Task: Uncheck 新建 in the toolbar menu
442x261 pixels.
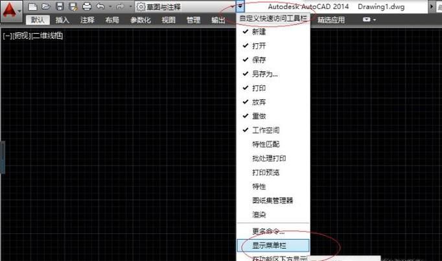Action: point(273,32)
